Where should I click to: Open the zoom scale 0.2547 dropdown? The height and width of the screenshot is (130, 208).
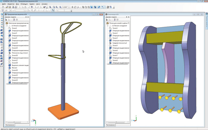pyautogui.click(x=69, y=7)
